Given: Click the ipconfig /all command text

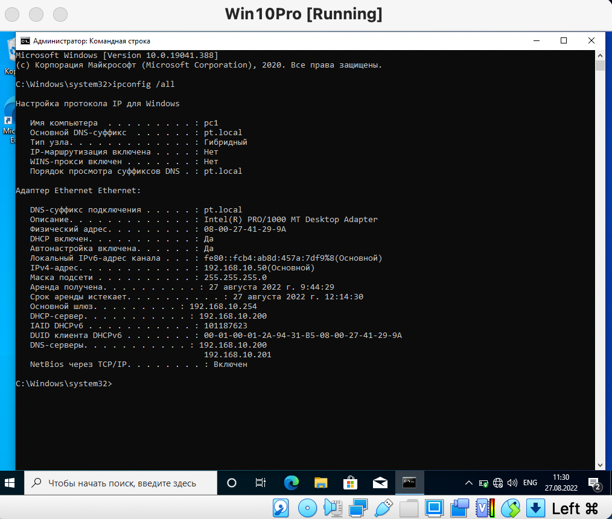Looking at the screenshot, I should click(x=144, y=84).
